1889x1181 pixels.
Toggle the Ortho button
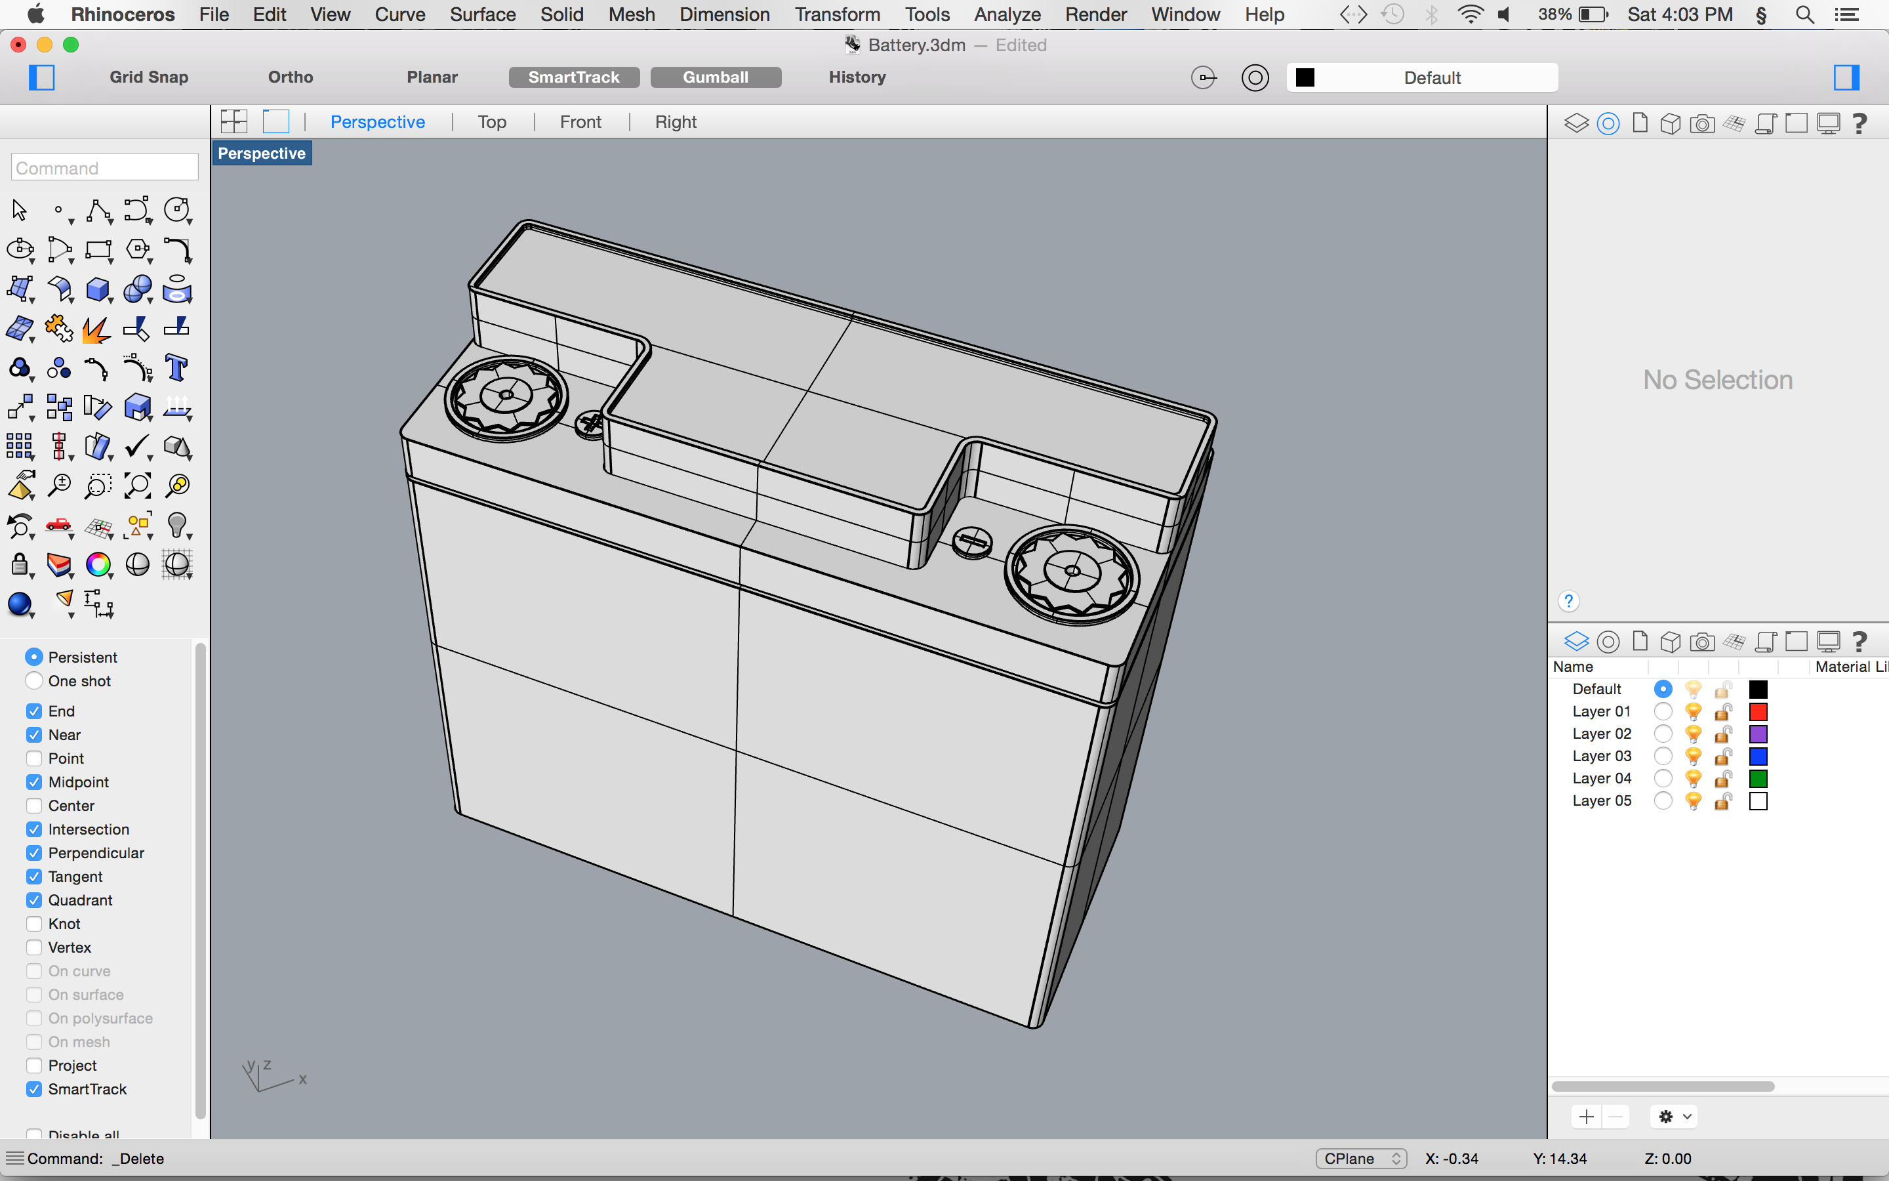pyautogui.click(x=291, y=77)
